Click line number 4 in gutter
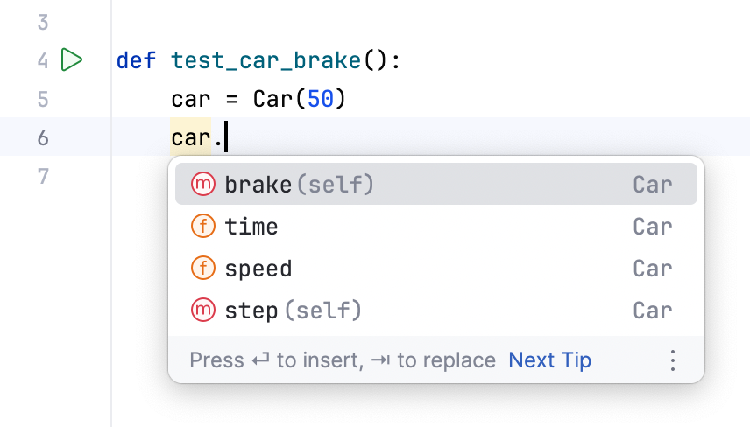 tap(43, 61)
